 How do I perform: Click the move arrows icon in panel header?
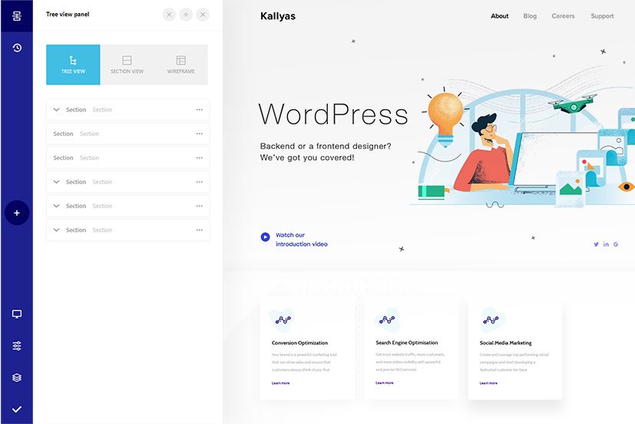[x=186, y=15]
